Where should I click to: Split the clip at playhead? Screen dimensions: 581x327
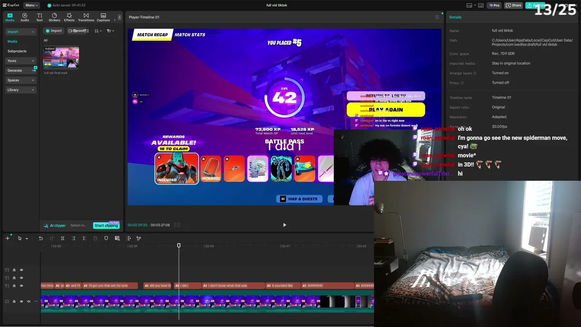[x=63, y=238]
